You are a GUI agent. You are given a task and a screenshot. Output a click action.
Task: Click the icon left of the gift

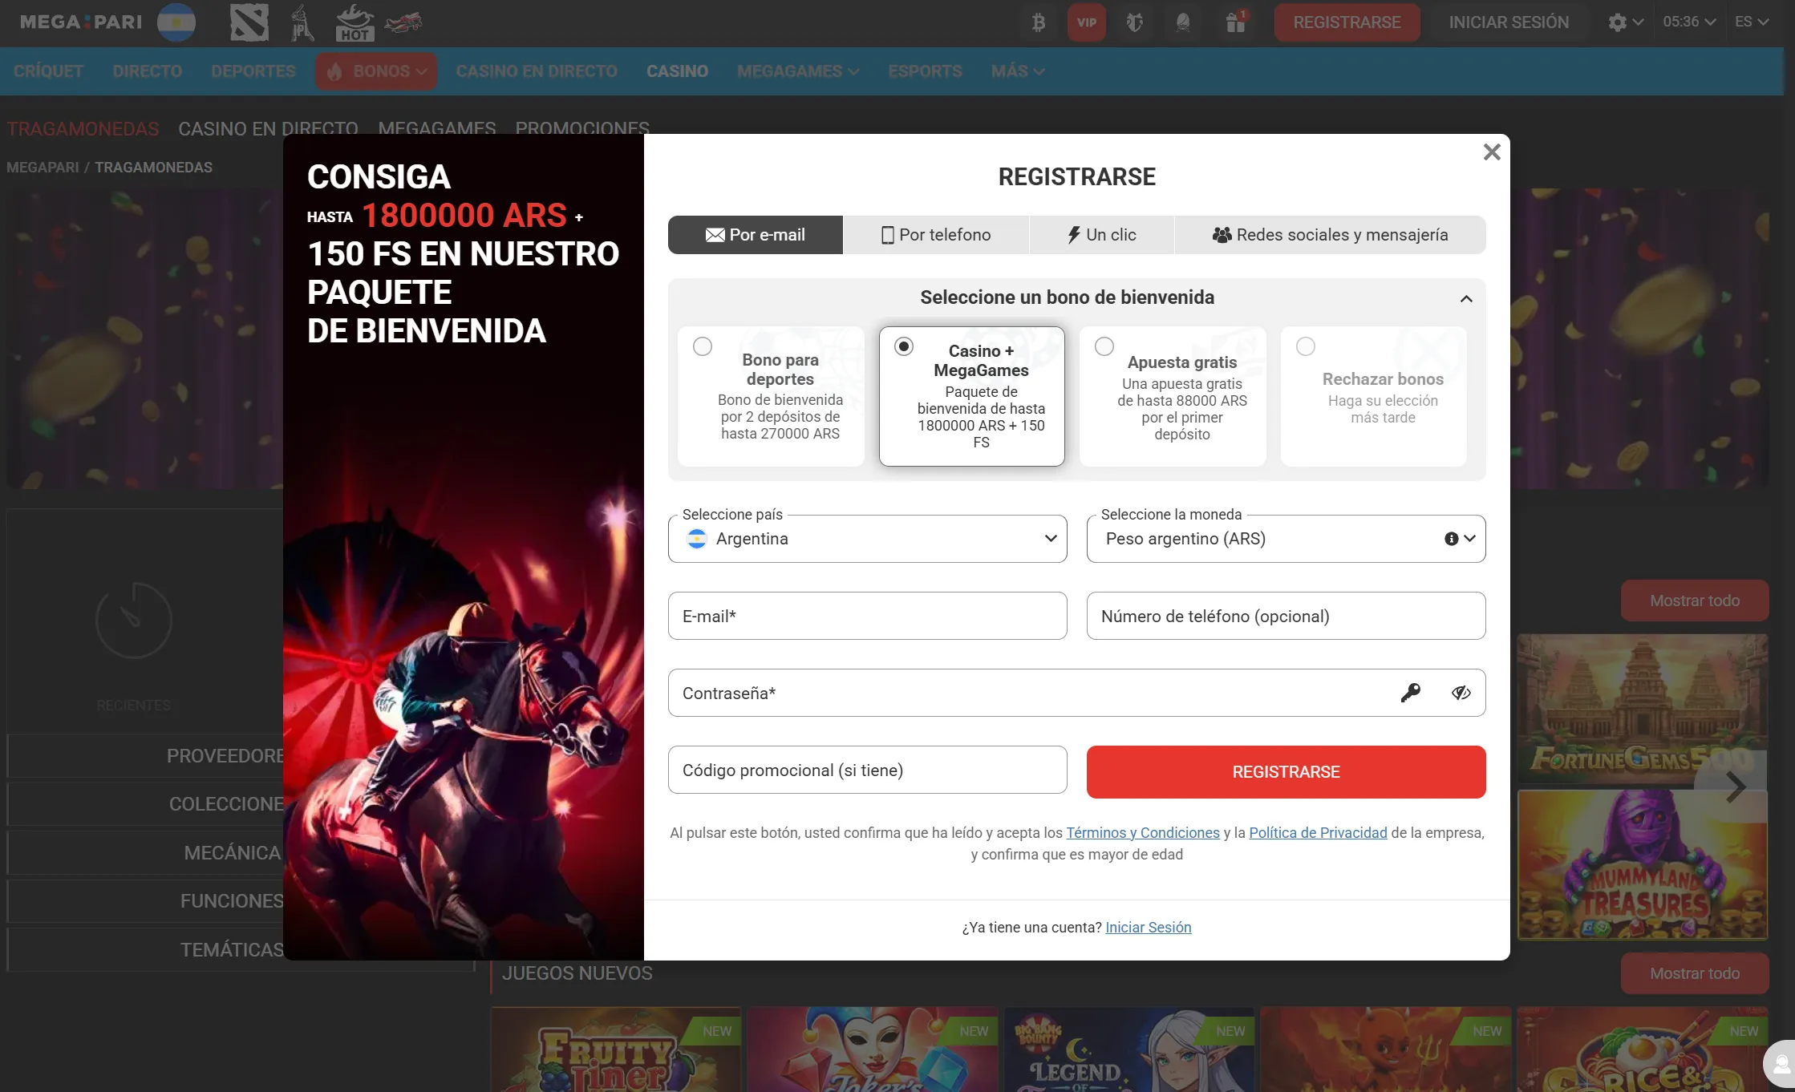(x=1182, y=22)
